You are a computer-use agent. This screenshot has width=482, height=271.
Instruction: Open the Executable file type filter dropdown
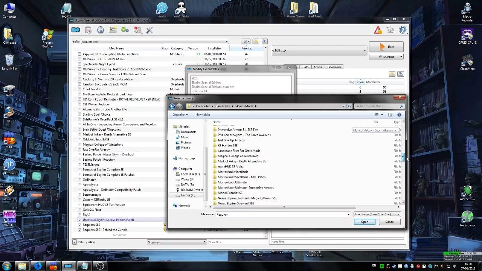click(x=377, y=214)
